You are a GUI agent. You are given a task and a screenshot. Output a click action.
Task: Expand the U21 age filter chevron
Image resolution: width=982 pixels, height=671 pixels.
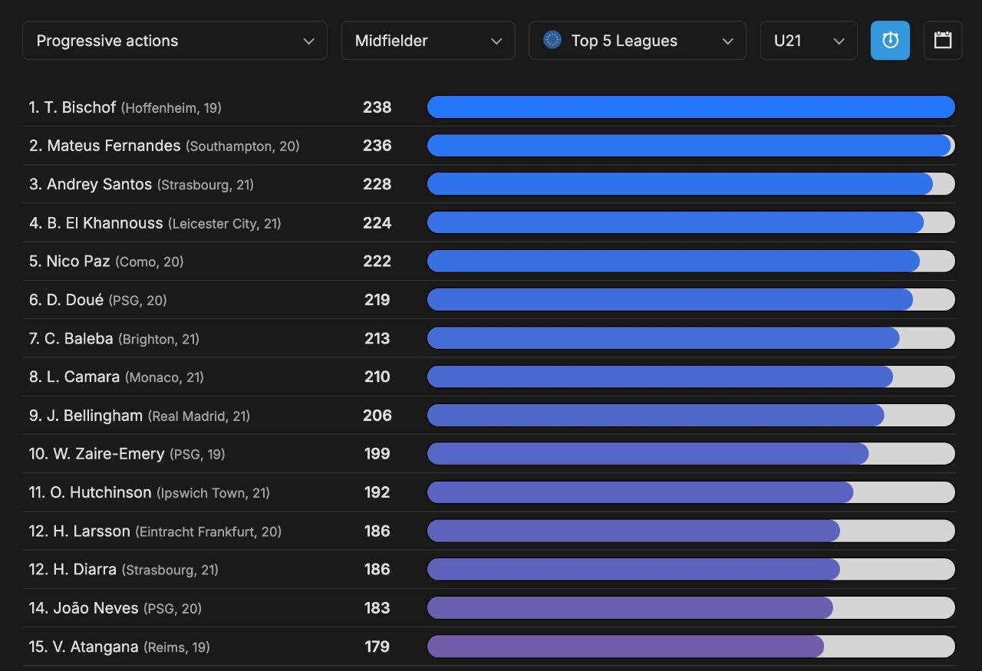pos(839,41)
